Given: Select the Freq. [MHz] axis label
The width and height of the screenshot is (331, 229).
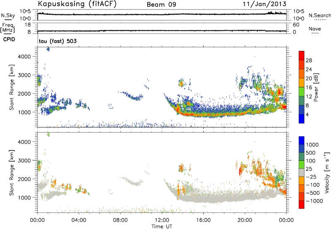Looking at the screenshot, I should pyautogui.click(x=7, y=28).
